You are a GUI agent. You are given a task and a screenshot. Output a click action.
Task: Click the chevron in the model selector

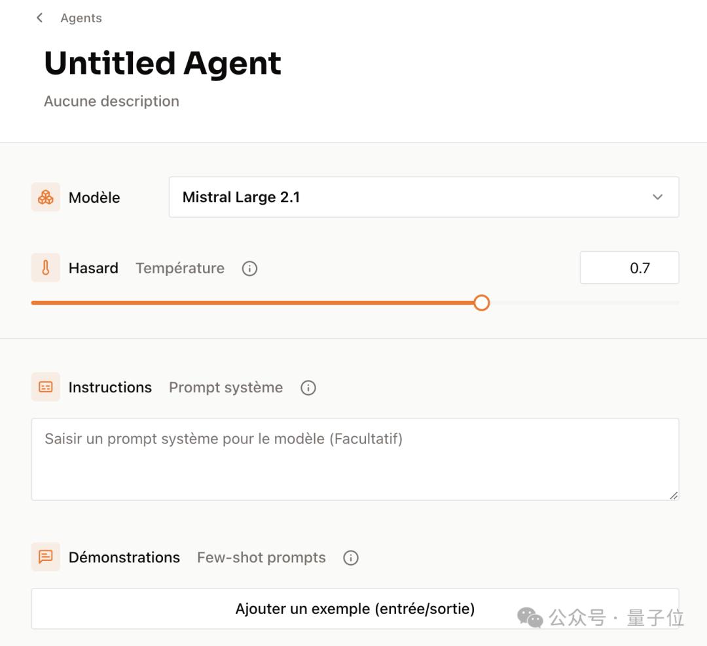point(657,197)
